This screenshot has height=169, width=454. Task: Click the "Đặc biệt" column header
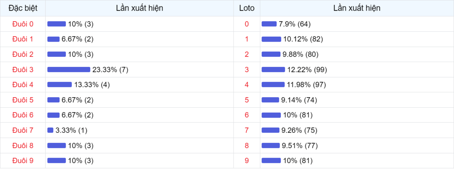coord(23,8)
